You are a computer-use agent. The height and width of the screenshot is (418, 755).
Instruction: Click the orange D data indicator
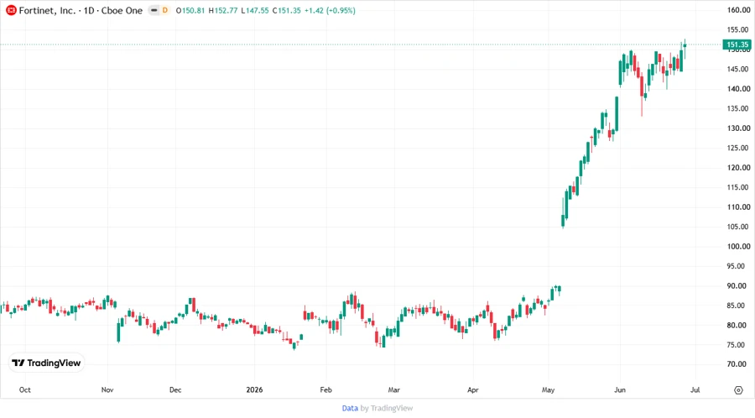(165, 10)
